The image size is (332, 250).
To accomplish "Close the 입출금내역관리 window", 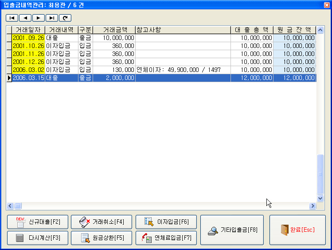I will 327,5.
